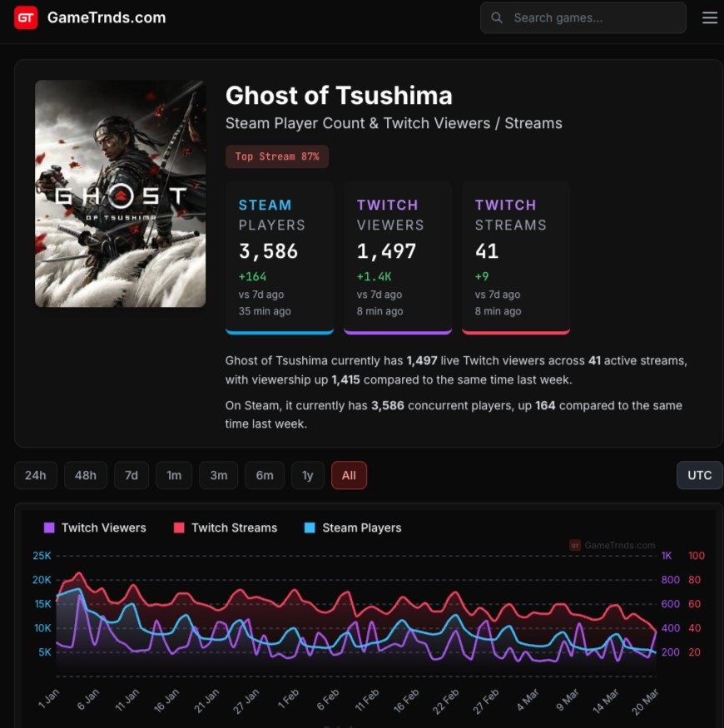
Task: Switch to the 3m time range
Action: pos(219,475)
